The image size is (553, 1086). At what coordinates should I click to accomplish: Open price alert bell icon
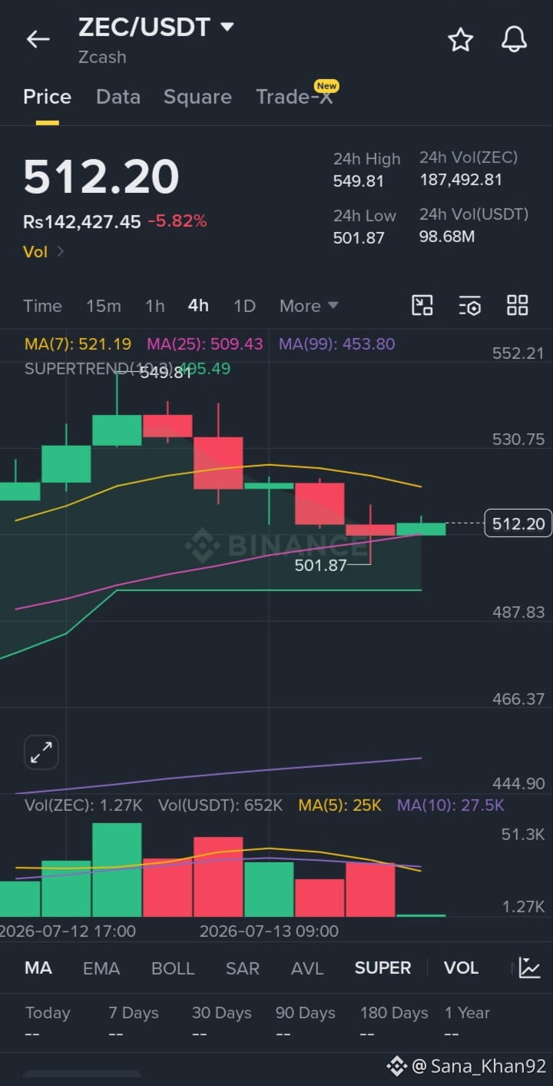[x=514, y=39]
